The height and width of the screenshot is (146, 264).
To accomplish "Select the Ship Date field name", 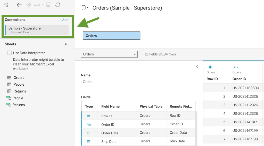I will [109, 142].
